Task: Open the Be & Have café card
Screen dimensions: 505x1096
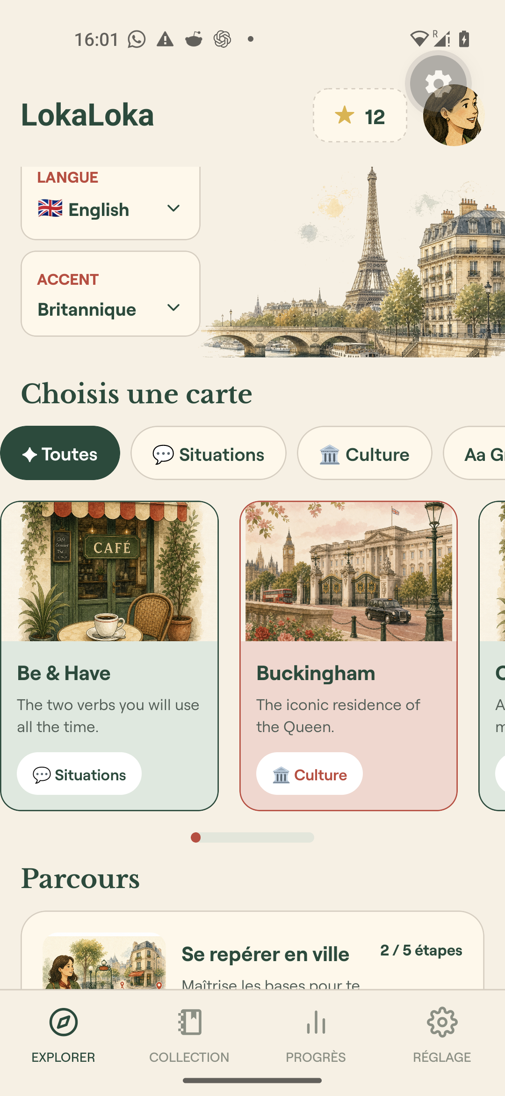Action: [x=109, y=656]
